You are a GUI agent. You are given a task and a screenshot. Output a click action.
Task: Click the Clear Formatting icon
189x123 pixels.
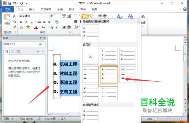coord(57,22)
